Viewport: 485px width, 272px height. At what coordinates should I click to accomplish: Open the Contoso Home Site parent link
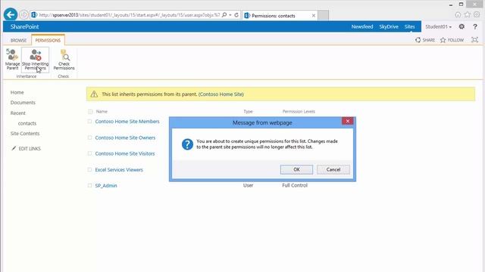tap(221, 94)
